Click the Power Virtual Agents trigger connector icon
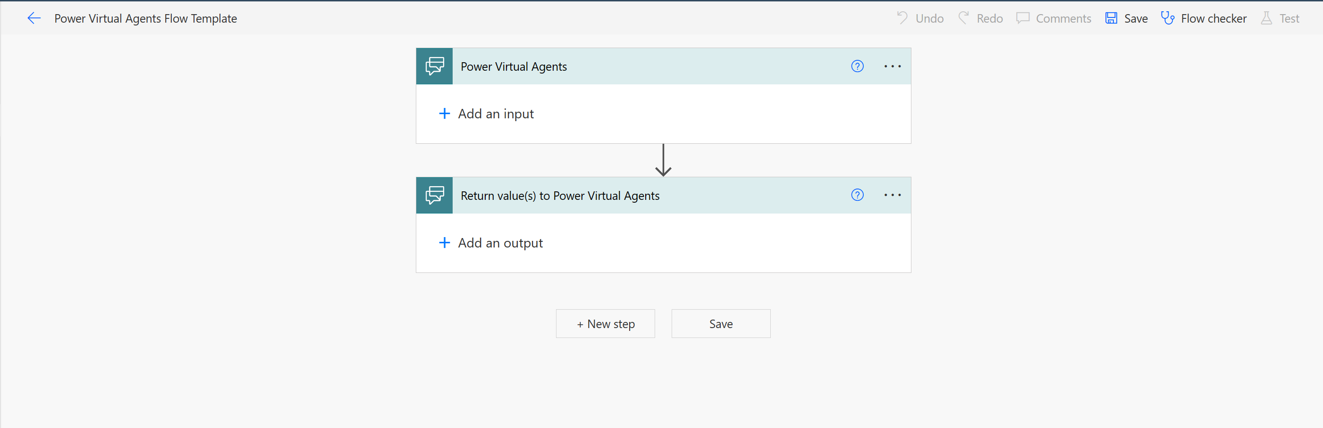The width and height of the screenshot is (1323, 428). 435,66
